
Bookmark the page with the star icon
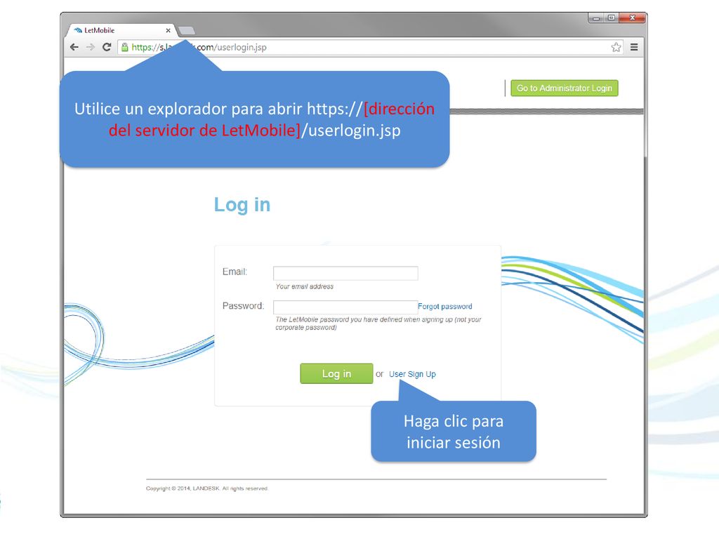616,47
